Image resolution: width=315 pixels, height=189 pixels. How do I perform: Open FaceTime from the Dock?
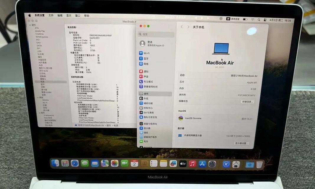[125, 164]
